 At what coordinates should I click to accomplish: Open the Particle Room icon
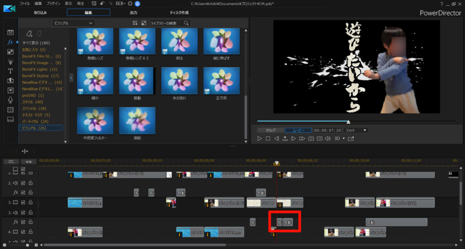click(x=10, y=62)
